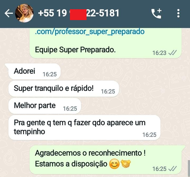This screenshot has width=190, height=177.
Task: Click the 16:25 timestamp beside 'Melhor parte'
Action: click(x=70, y=109)
